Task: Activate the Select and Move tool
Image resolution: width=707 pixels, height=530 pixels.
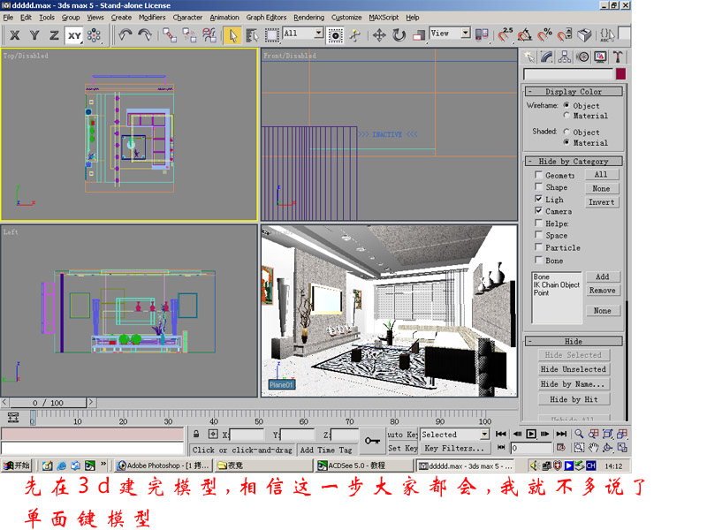Action: click(379, 34)
